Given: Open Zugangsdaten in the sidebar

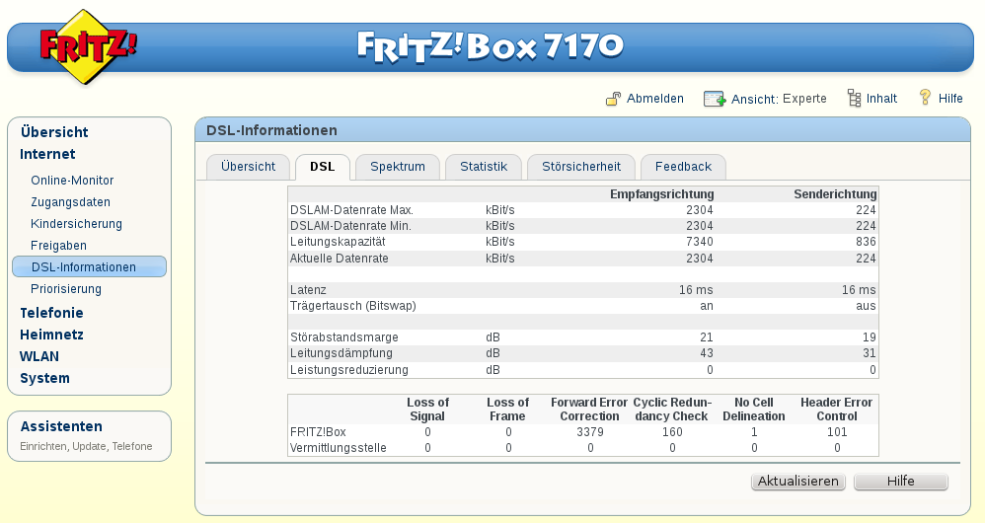Looking at the screenshot, I should pos(70,202).
